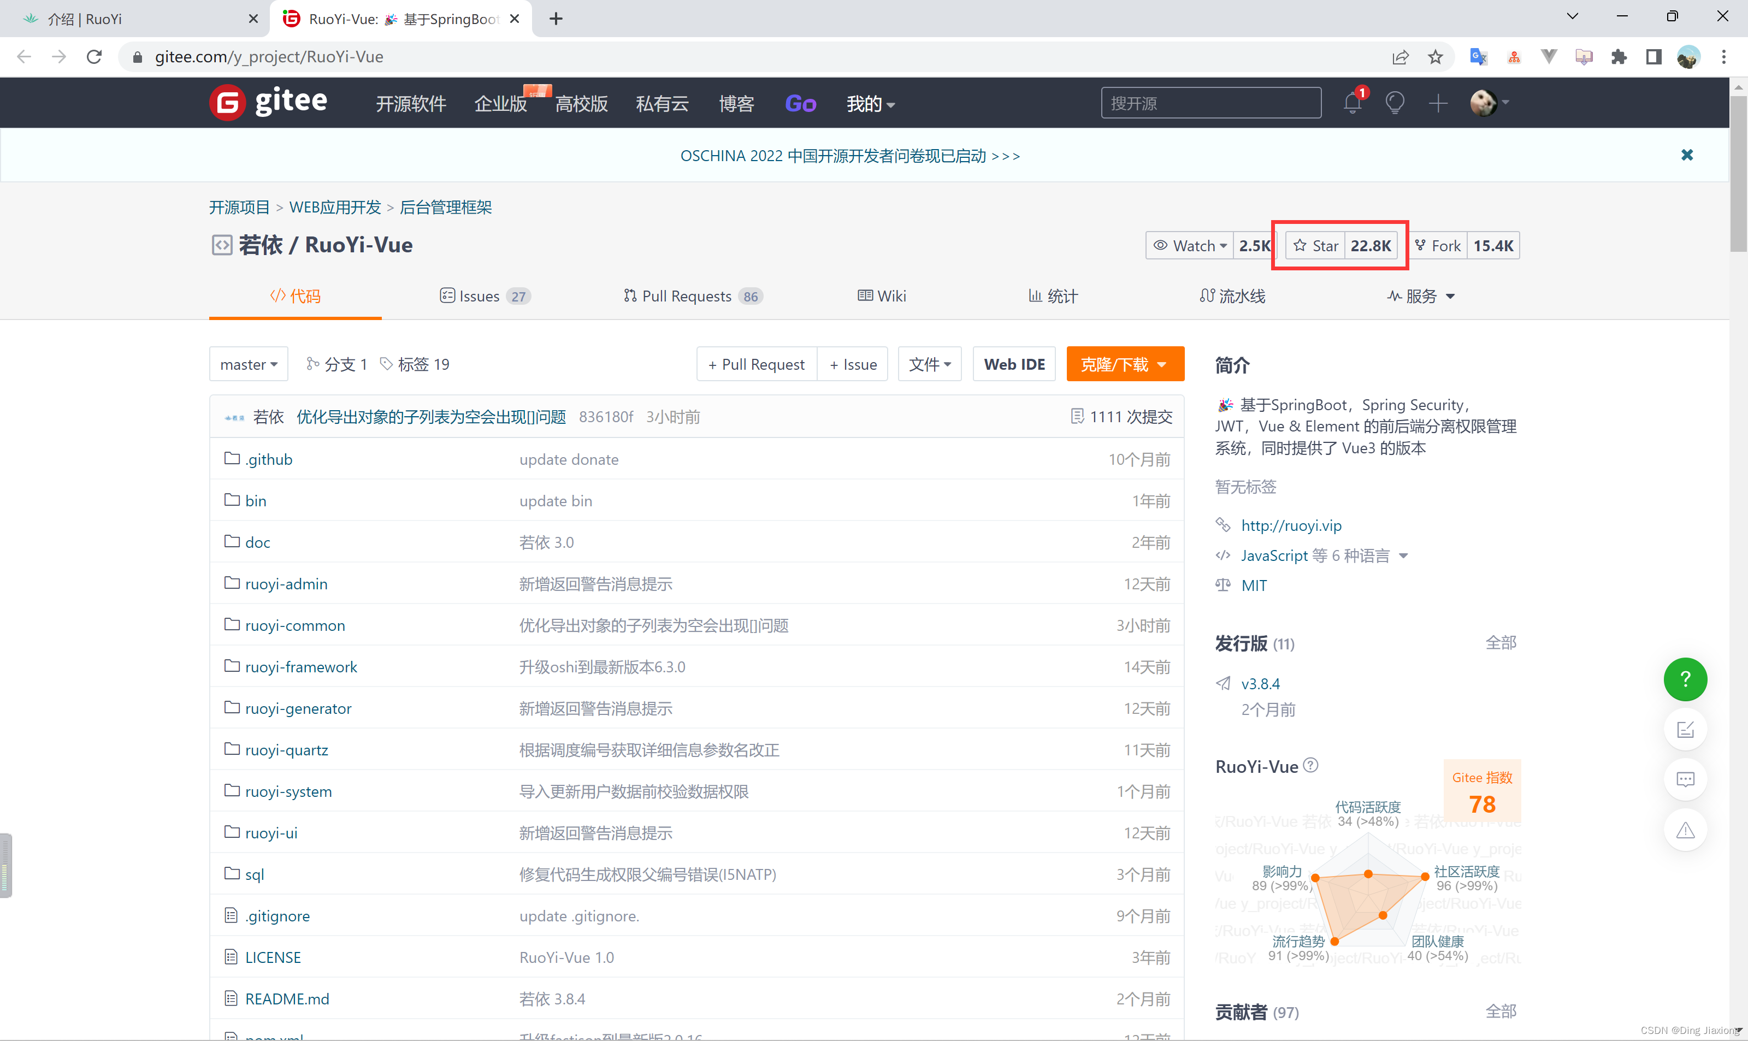This screenshot has height=1041, width=1748.
Task: Bookmark this page with star icon
Action: point(1435,57)
